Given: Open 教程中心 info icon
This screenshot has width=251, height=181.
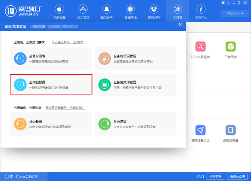Looking at the screenshot, I should click(201, 9).
